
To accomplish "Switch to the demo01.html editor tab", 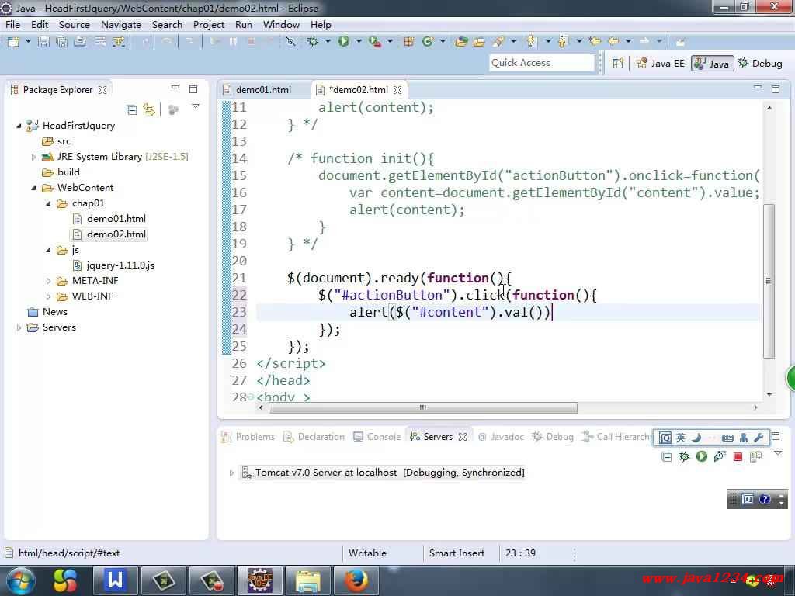I will click(x=264, y=90).
